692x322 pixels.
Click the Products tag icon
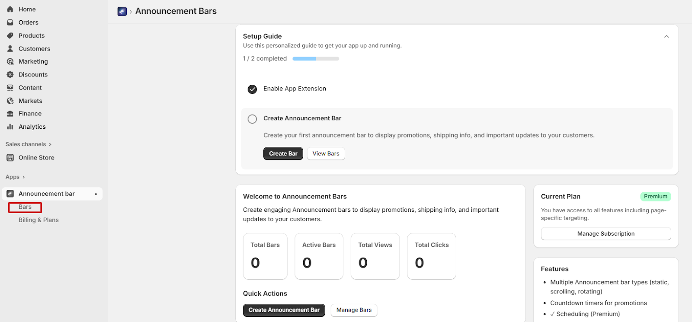tap(10, 35)
